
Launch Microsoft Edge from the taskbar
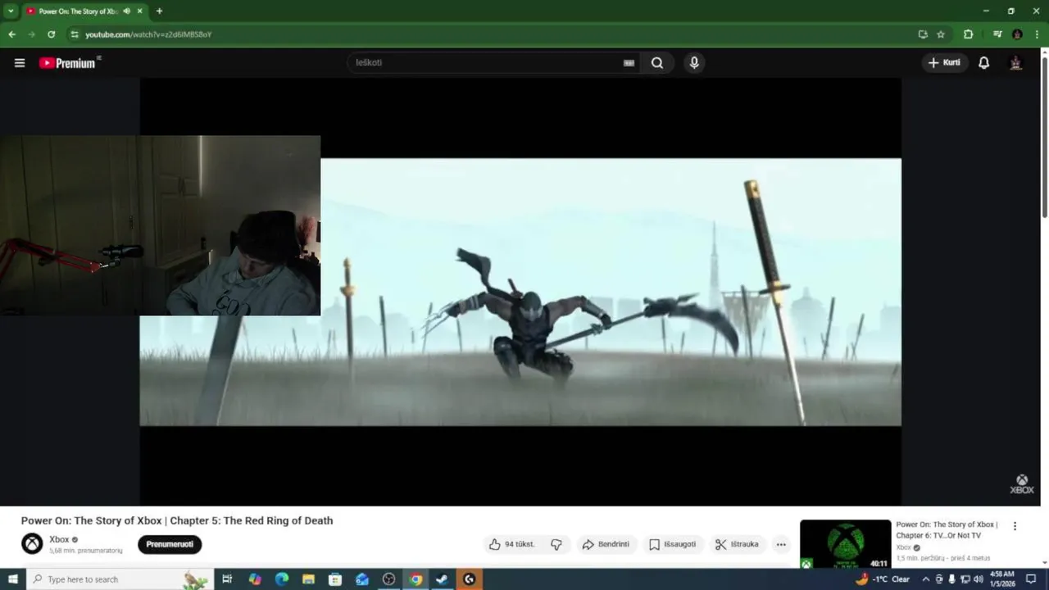281,579
